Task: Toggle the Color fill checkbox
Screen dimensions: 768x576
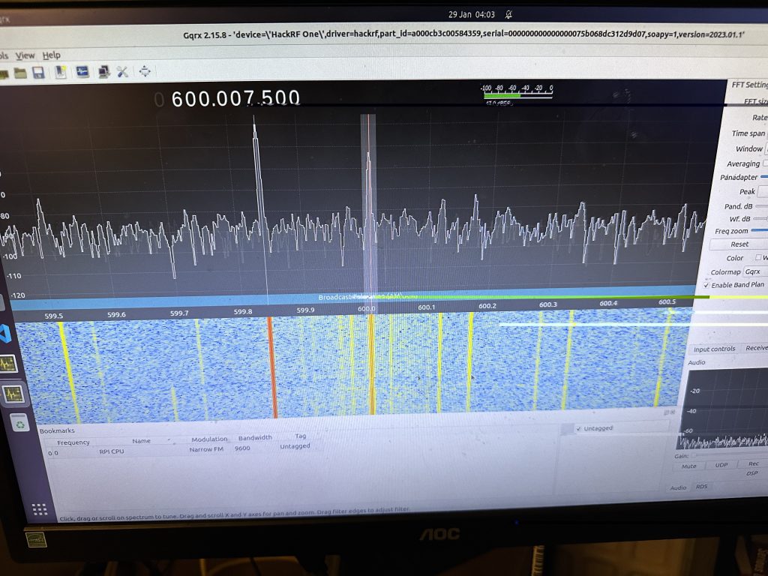Action: tap(758, 258)
